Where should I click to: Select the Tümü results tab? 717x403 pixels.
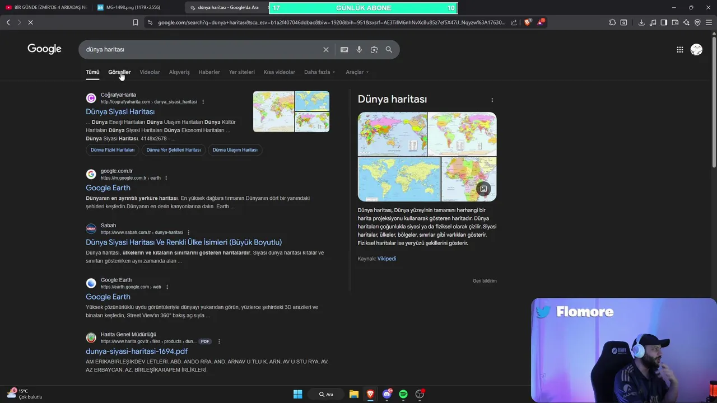(92, 72)
